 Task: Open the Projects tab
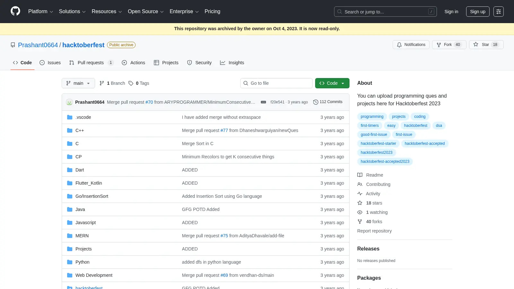point(166,63)
